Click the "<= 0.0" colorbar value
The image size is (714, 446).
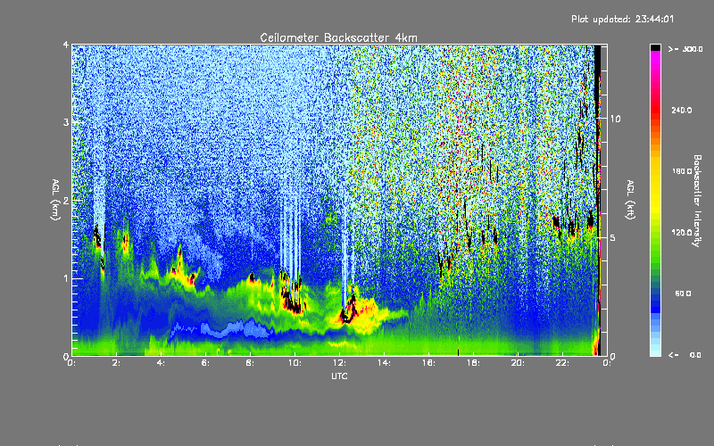pos(685,355)
